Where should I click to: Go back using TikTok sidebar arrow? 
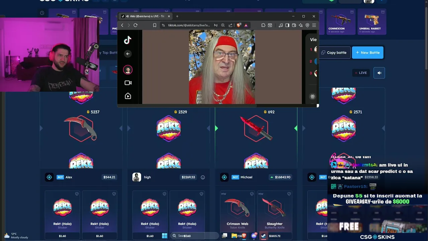128,54
